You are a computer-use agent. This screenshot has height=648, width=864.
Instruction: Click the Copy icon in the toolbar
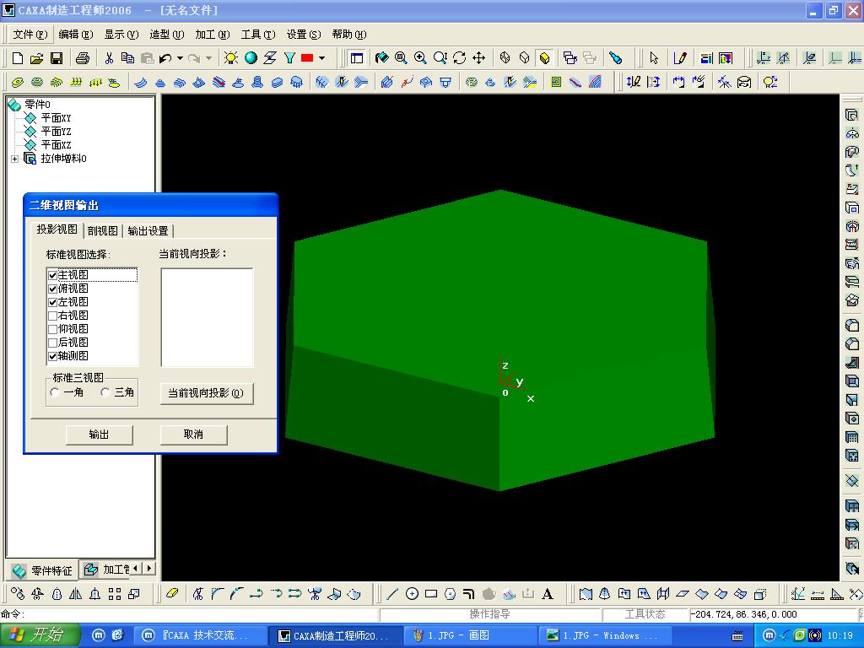(128, 58)
